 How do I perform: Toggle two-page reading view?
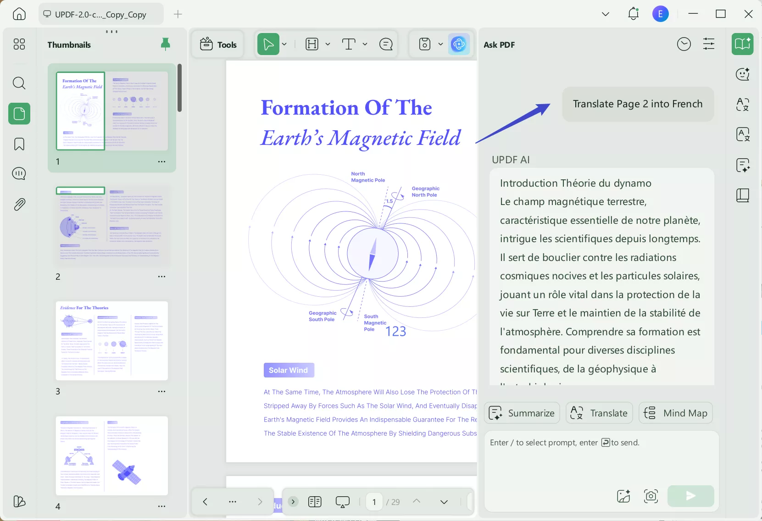[315, 502]
